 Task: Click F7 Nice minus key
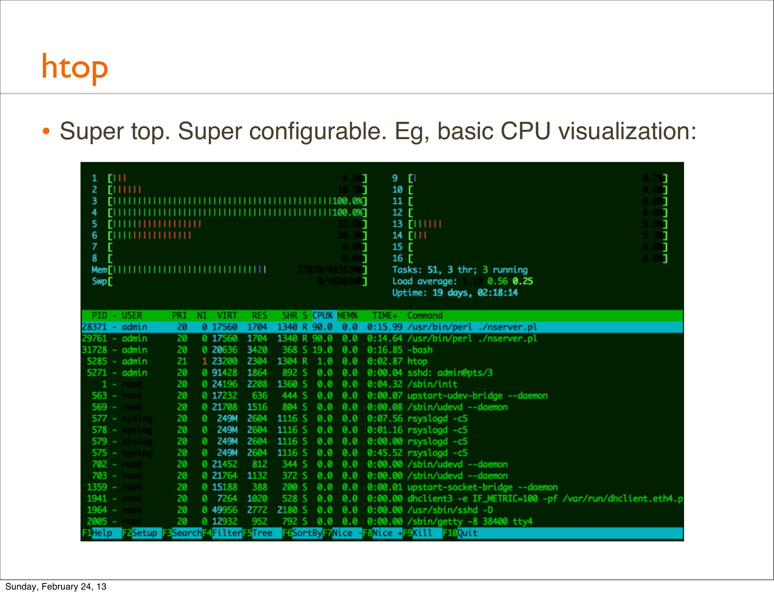pyautogui.click(x=346, y=533)
